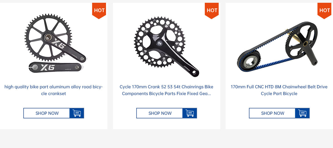
Task: Click the HOT badge on the 52 53 54t Chainrings card
Action: point(212,11)
